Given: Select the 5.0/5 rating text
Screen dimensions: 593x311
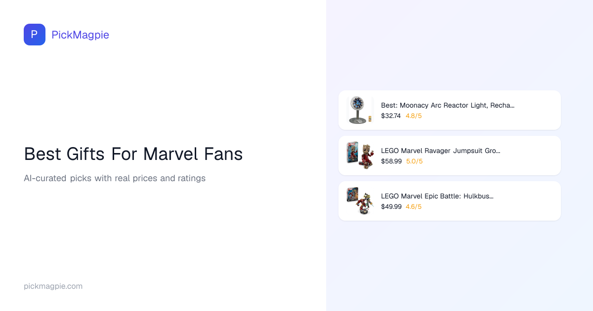Looking at the screenshot, I should tap(414, 161).
